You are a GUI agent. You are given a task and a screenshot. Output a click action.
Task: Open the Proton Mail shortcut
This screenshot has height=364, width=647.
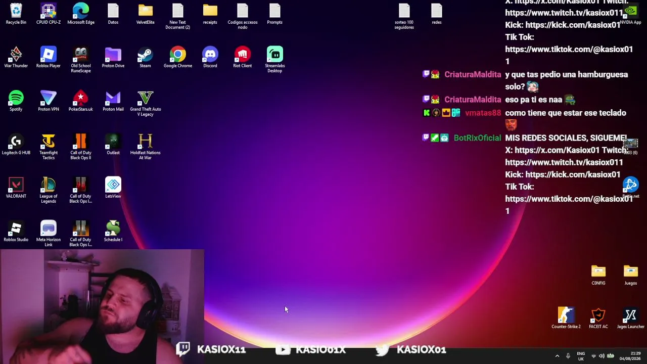pyautogui.click(x=113, y=101)
